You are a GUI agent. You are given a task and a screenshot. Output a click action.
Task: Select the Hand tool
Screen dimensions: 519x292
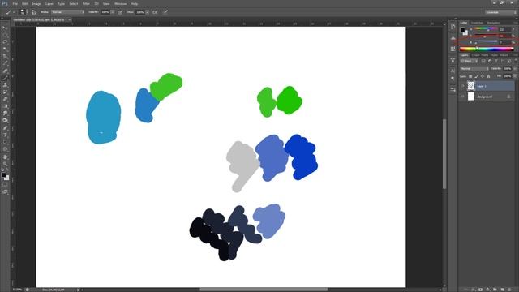(5, 157)
